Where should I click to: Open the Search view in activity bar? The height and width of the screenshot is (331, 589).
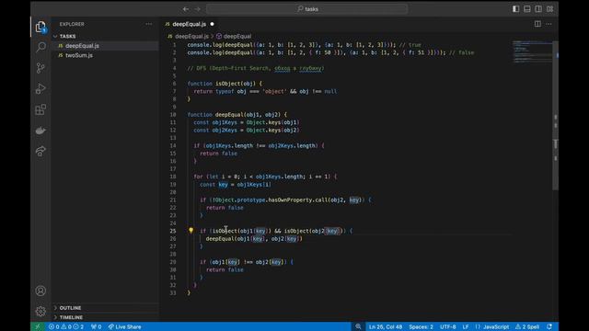40,47
